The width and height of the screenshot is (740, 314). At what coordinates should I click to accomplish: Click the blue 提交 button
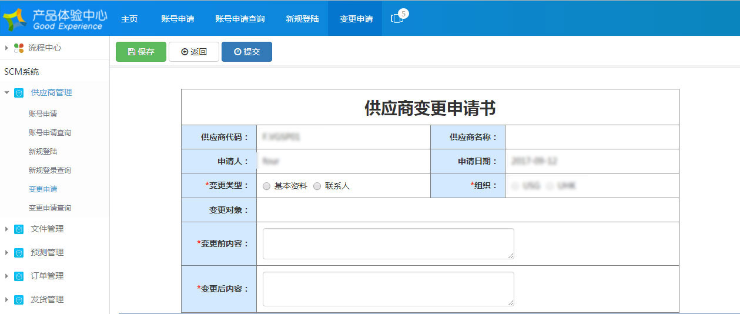(x=247, y=52)
